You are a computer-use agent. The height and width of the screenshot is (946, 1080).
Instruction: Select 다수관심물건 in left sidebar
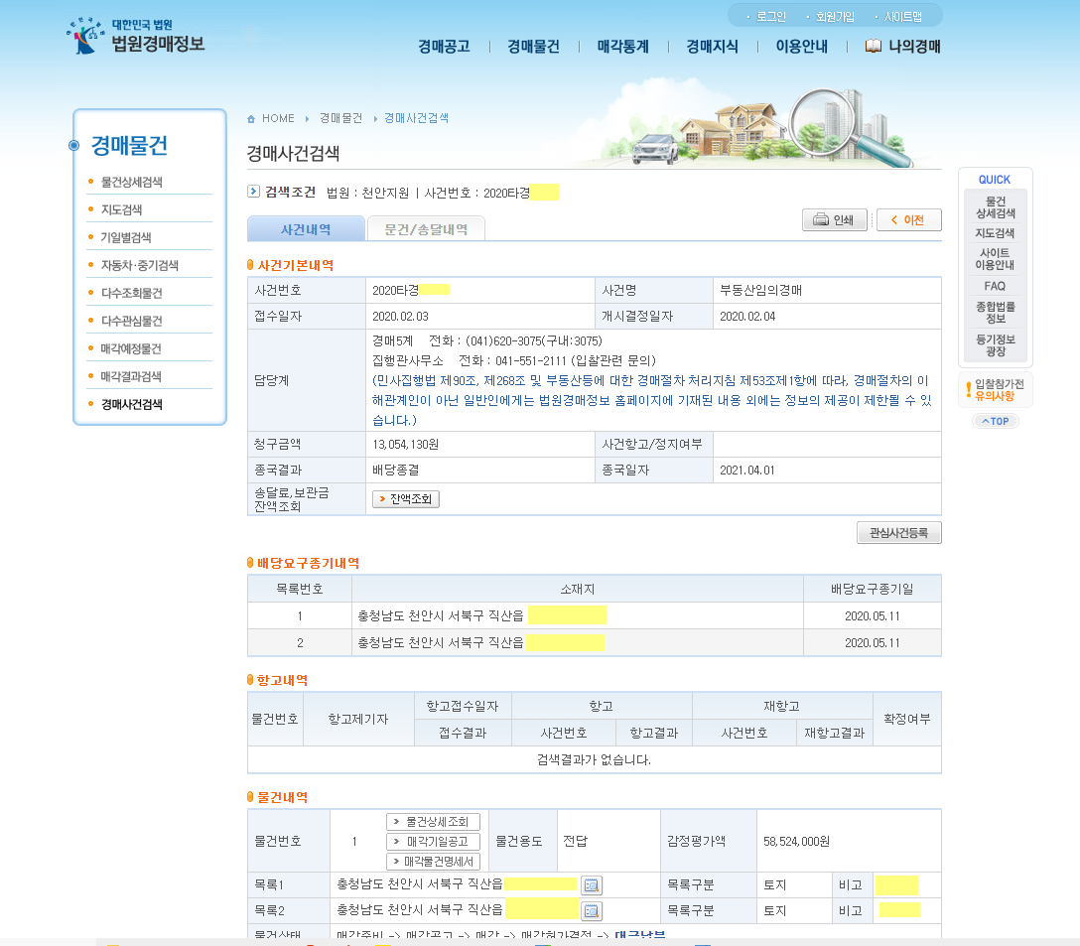click(132, 321)
